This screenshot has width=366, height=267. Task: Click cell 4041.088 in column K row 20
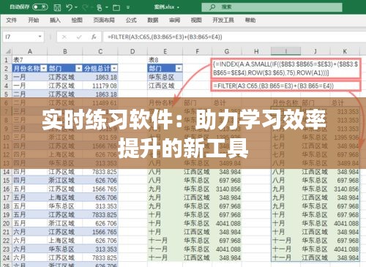[x=345, y=223]
